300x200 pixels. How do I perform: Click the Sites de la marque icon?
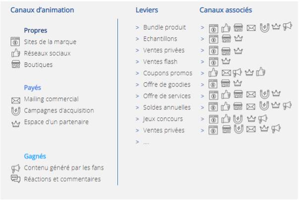[x=15, y=42]
